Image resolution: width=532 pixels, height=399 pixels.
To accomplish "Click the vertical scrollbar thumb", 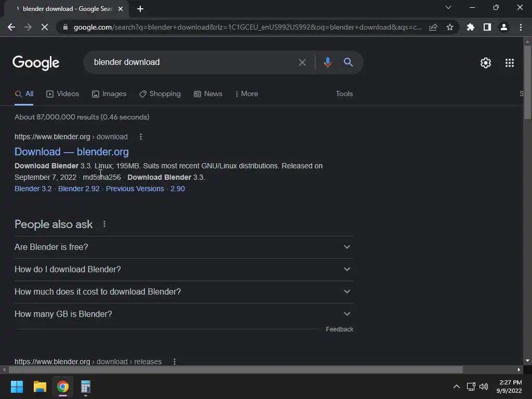I will pos(527,82).
